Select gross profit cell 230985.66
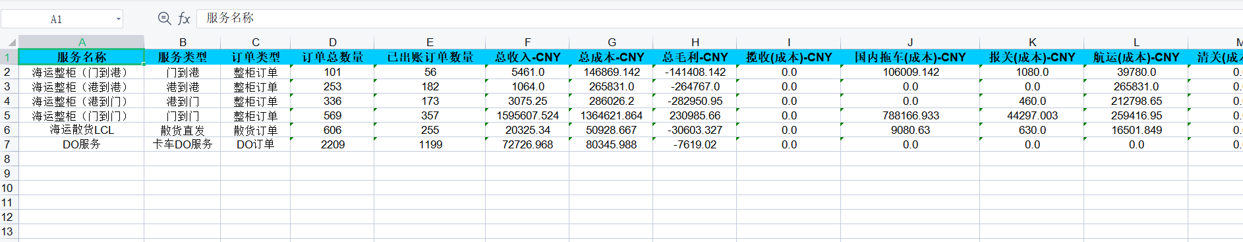1243x242 pixels. point(695,115)
